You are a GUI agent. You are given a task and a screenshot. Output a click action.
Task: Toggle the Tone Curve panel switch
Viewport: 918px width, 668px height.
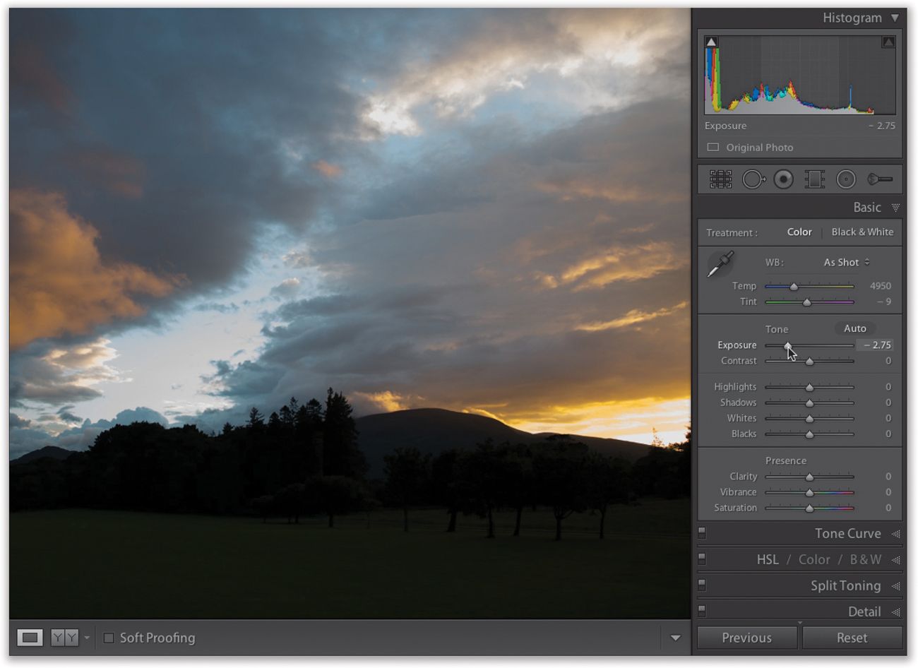point(702,532)
